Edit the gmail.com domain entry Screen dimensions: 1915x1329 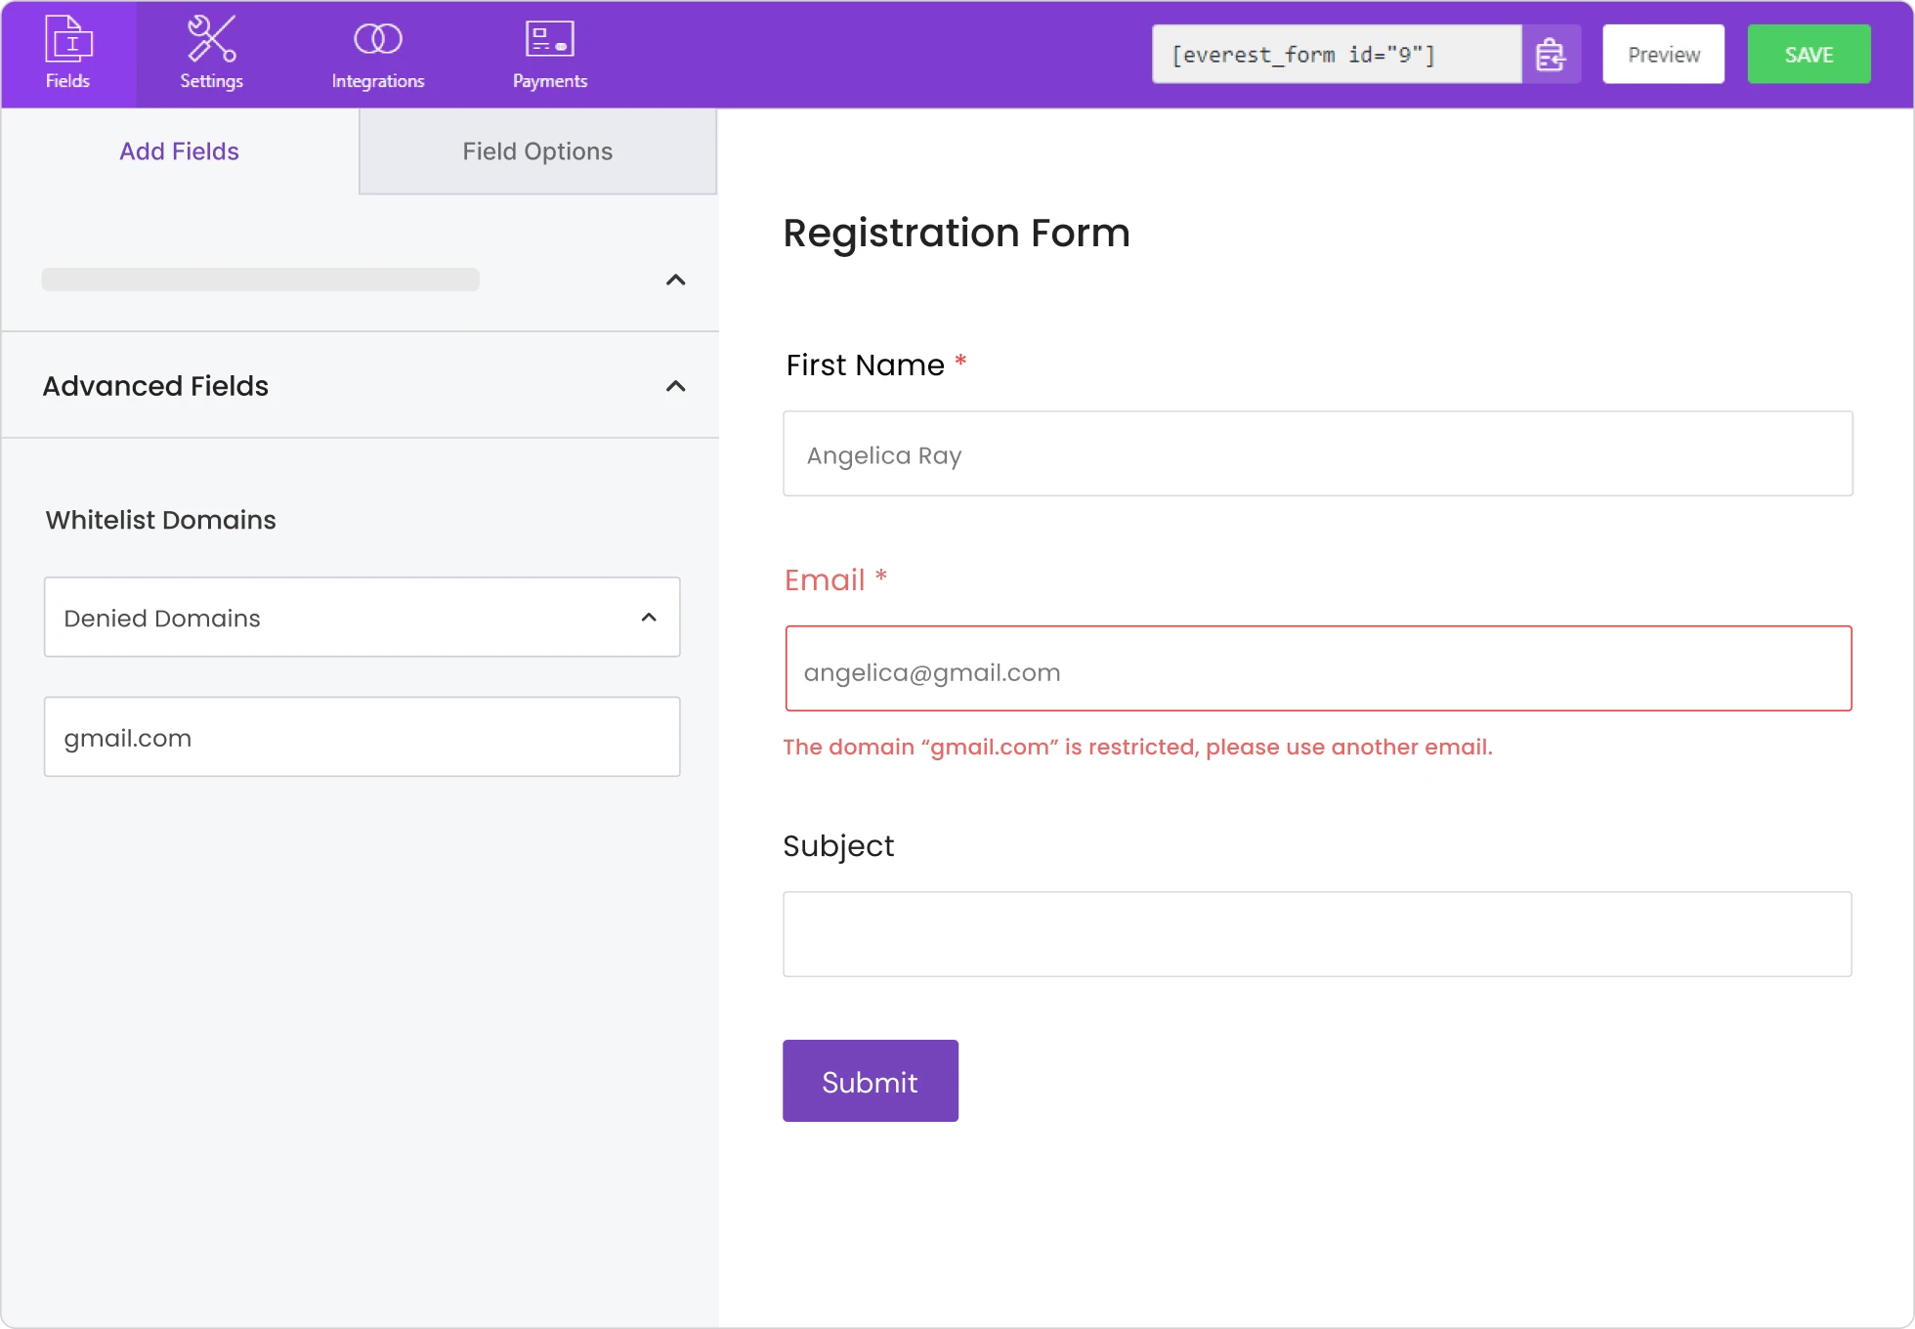pos(362,737)
